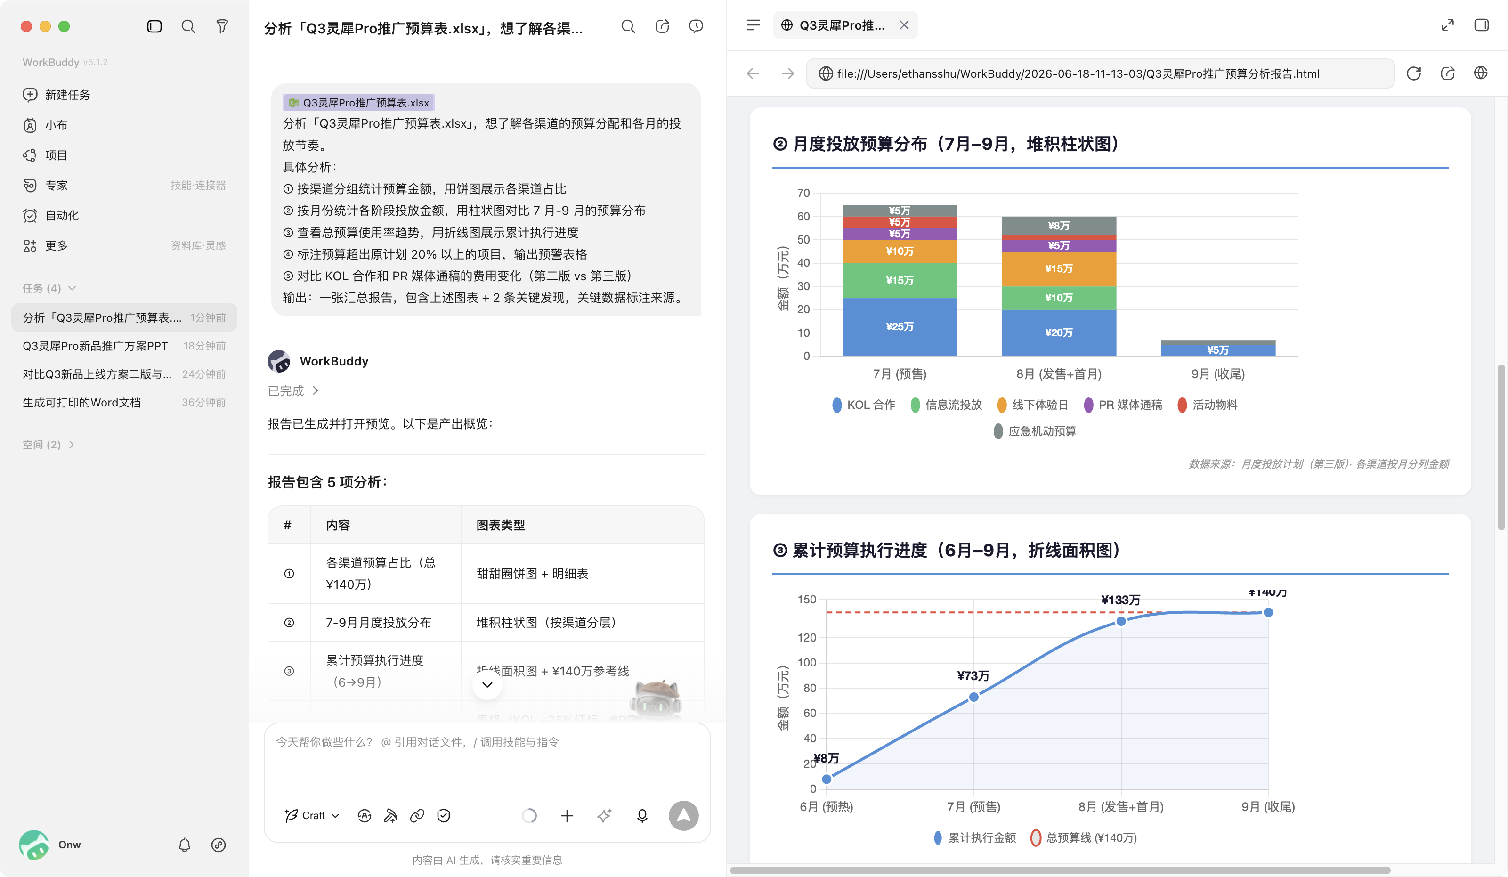The image size is (1508, 877).
Task: Toggle 应急机动预算 legend series
Action: [x=1035, y=431]
